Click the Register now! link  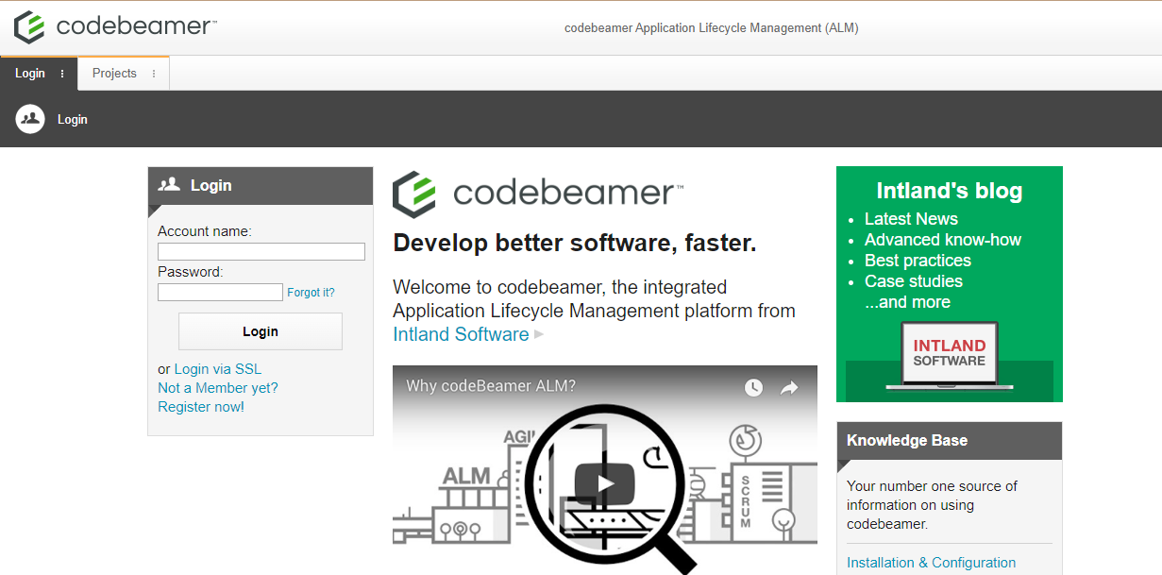coord(201,406)
